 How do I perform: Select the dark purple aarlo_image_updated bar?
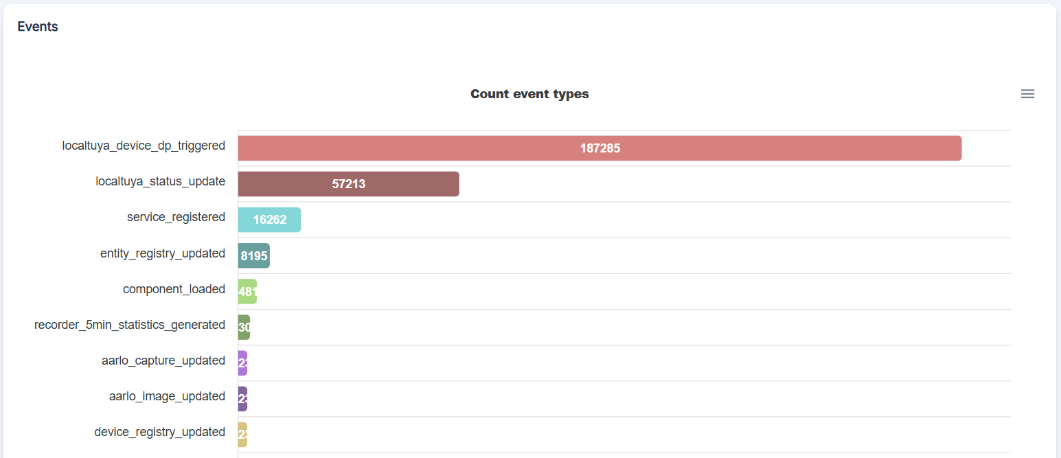coord(242,399)
